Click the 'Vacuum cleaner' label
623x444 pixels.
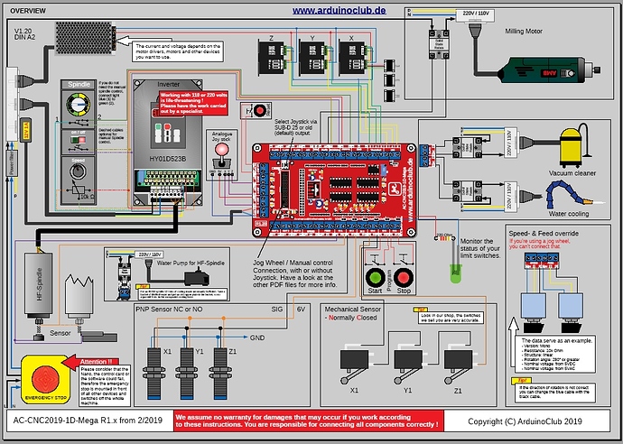click(572, 173)
